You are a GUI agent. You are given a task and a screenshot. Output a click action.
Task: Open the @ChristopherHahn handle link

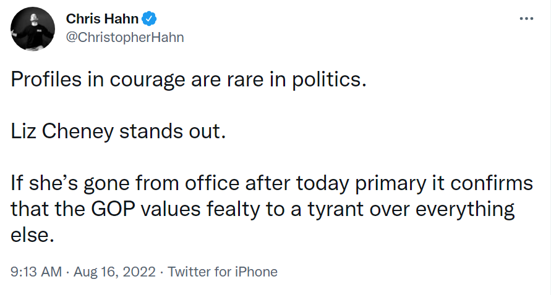tap(124, 37)
